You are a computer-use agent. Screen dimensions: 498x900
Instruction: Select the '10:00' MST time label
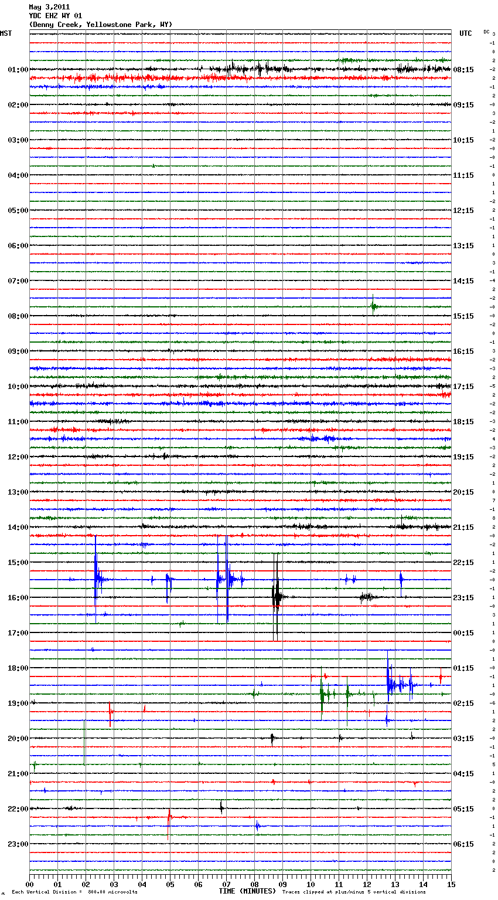[x=18, y=387]
